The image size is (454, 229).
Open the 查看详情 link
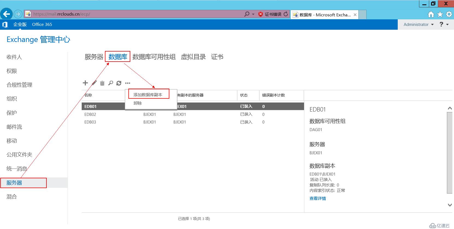point(318,198)
